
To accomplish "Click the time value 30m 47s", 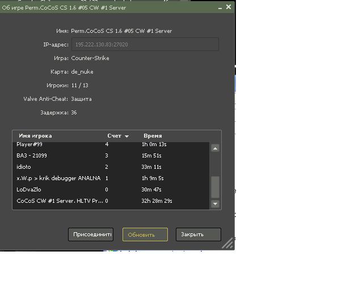I will point(151,189).
